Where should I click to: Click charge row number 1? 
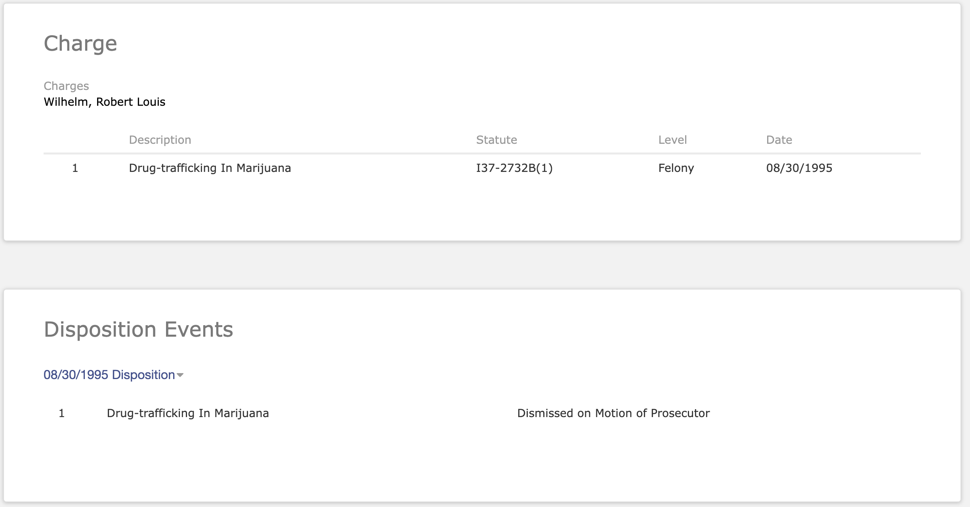click(75, 168)
